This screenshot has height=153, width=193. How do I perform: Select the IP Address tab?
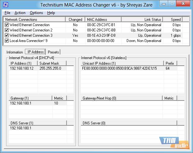35,52
